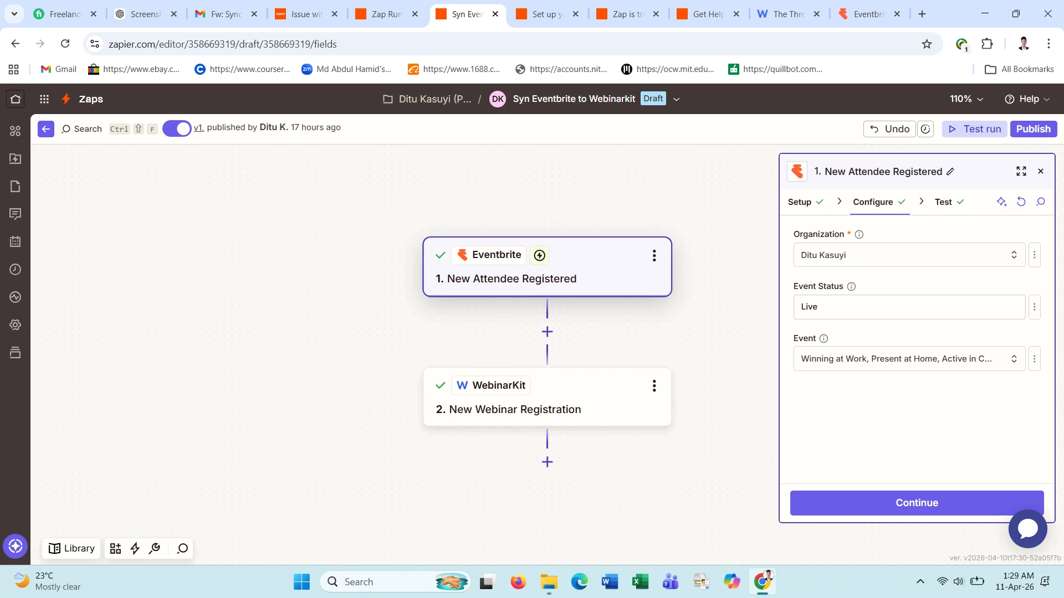Add a step after WebinarKit with the plus icon
Image resolution: width=1064 pixels, height=598 pixels.
click(x=547, y=462)
